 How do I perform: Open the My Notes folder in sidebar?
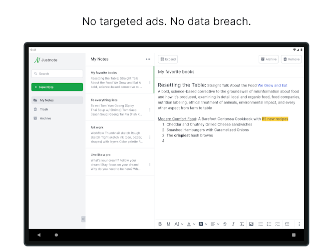point(57,100)
